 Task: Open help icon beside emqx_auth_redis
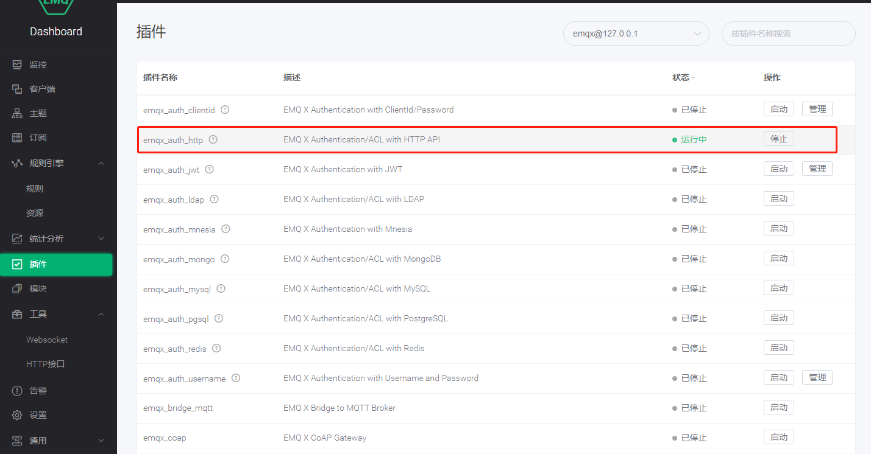coord(216,348)
